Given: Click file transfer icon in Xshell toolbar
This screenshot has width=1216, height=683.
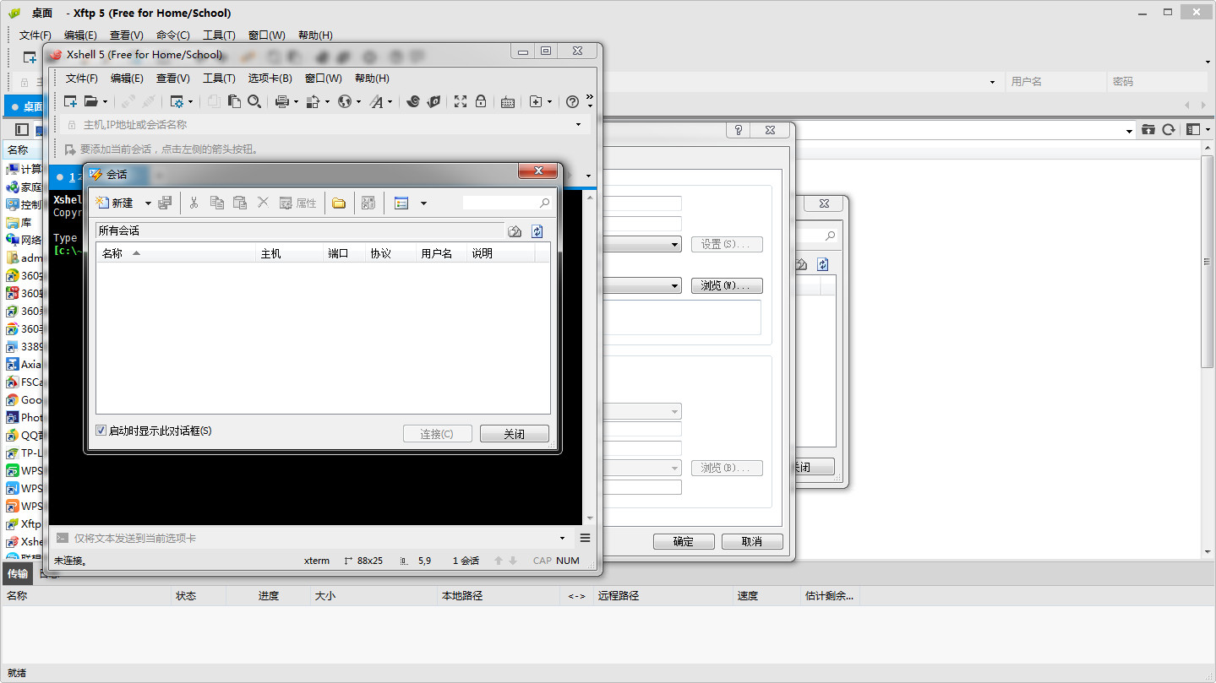Looking at the screenshot, I should (313, 101).
